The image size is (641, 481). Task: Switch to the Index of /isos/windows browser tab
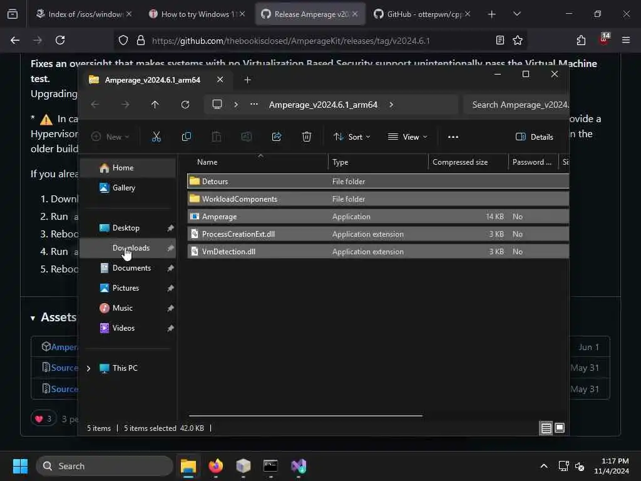(83, 14)
